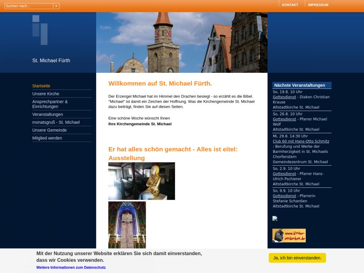Go to Startseite in the sidebar

pyautogui.click(x=41, y=86)
